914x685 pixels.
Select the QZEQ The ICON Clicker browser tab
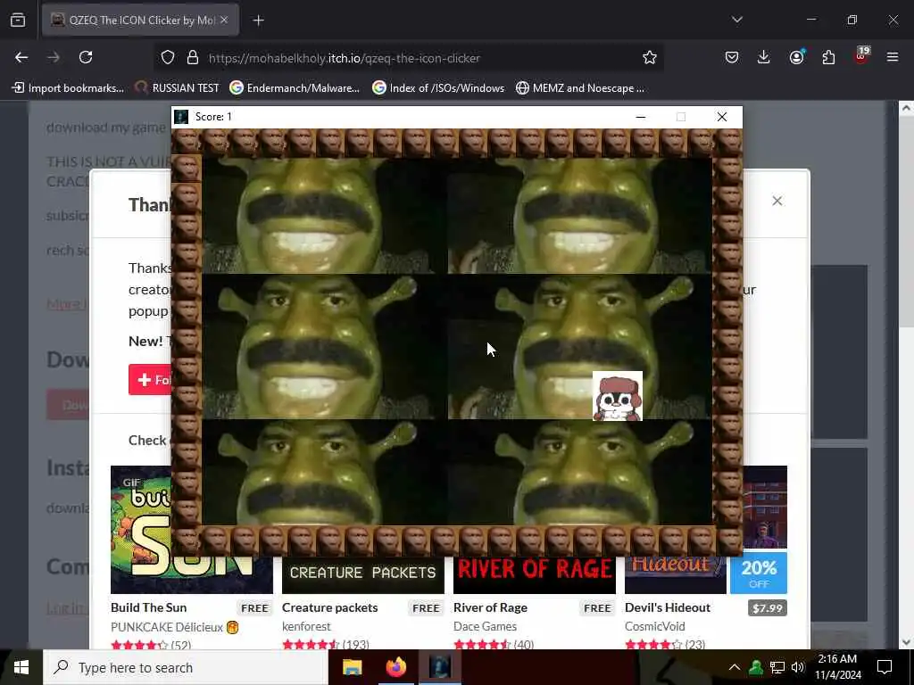(140, 21)
